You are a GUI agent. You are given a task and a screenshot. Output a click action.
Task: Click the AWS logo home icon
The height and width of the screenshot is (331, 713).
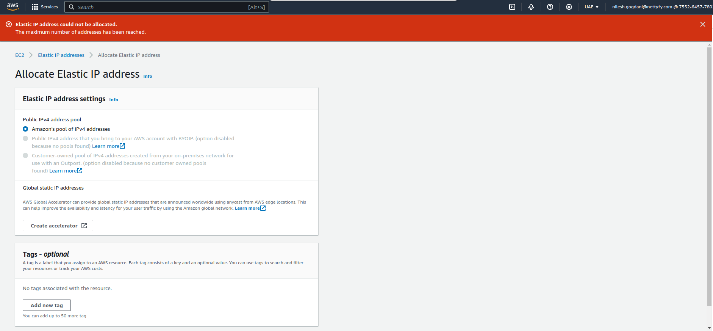(x=13, y=7)
